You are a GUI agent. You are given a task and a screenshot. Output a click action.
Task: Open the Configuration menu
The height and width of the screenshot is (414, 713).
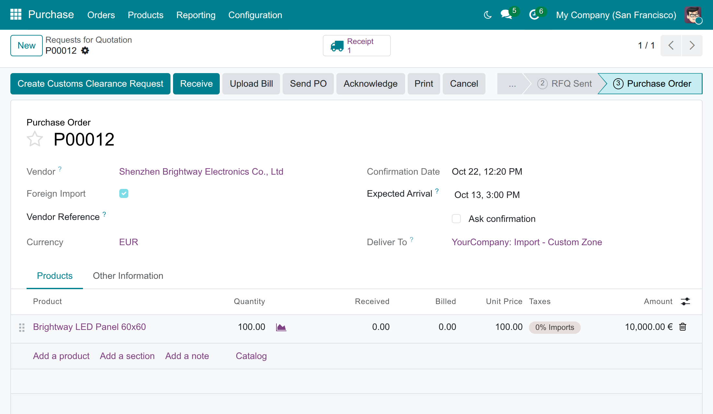pyautogui.click(x=255, y=15)
